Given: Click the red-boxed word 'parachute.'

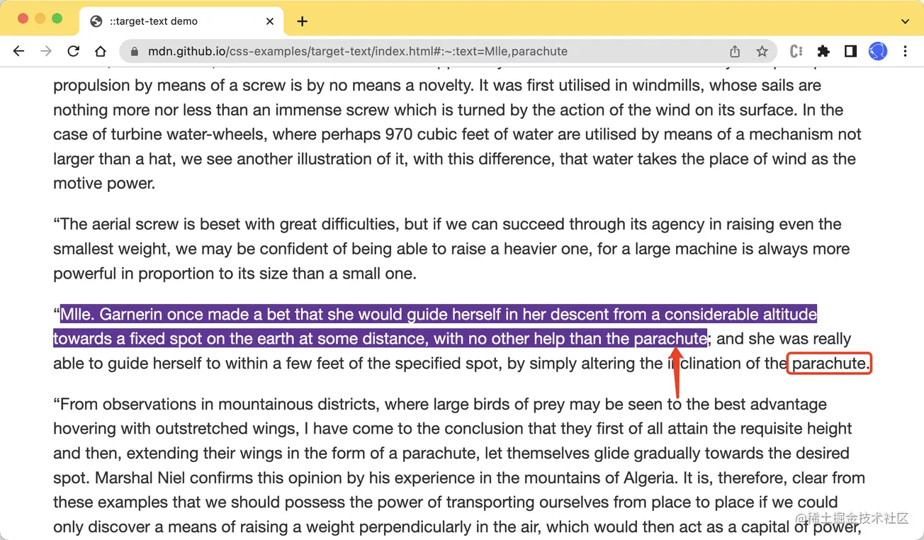Looking at the screenshot, I should [829, 364].
